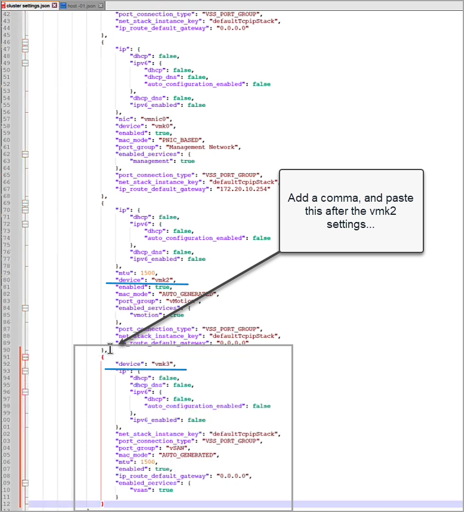The height and width of the screenshot is (512, 464).
Task: Click line number 80 in the margin
Action: click(7, 280)
